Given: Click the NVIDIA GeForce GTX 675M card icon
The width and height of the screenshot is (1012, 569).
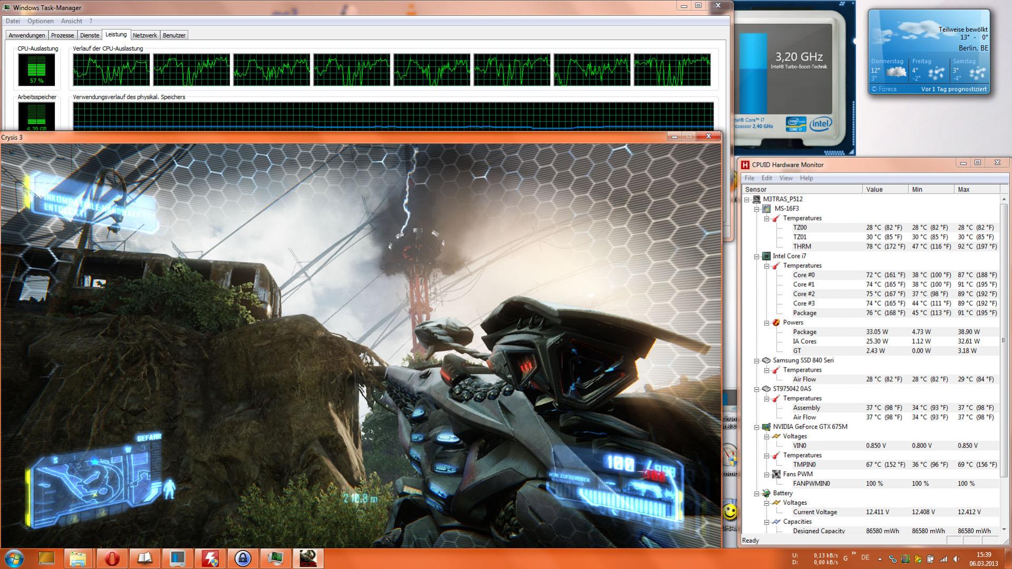Looking at the screenshot, I should point(766,427).
